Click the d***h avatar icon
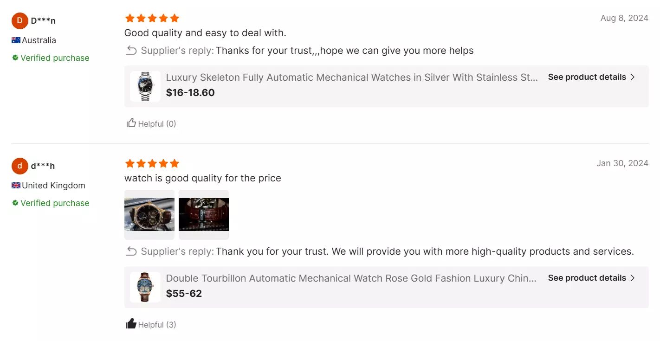660x341 pixels. point(19,166)
